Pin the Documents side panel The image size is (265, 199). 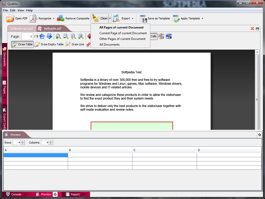tap(5, 70)
